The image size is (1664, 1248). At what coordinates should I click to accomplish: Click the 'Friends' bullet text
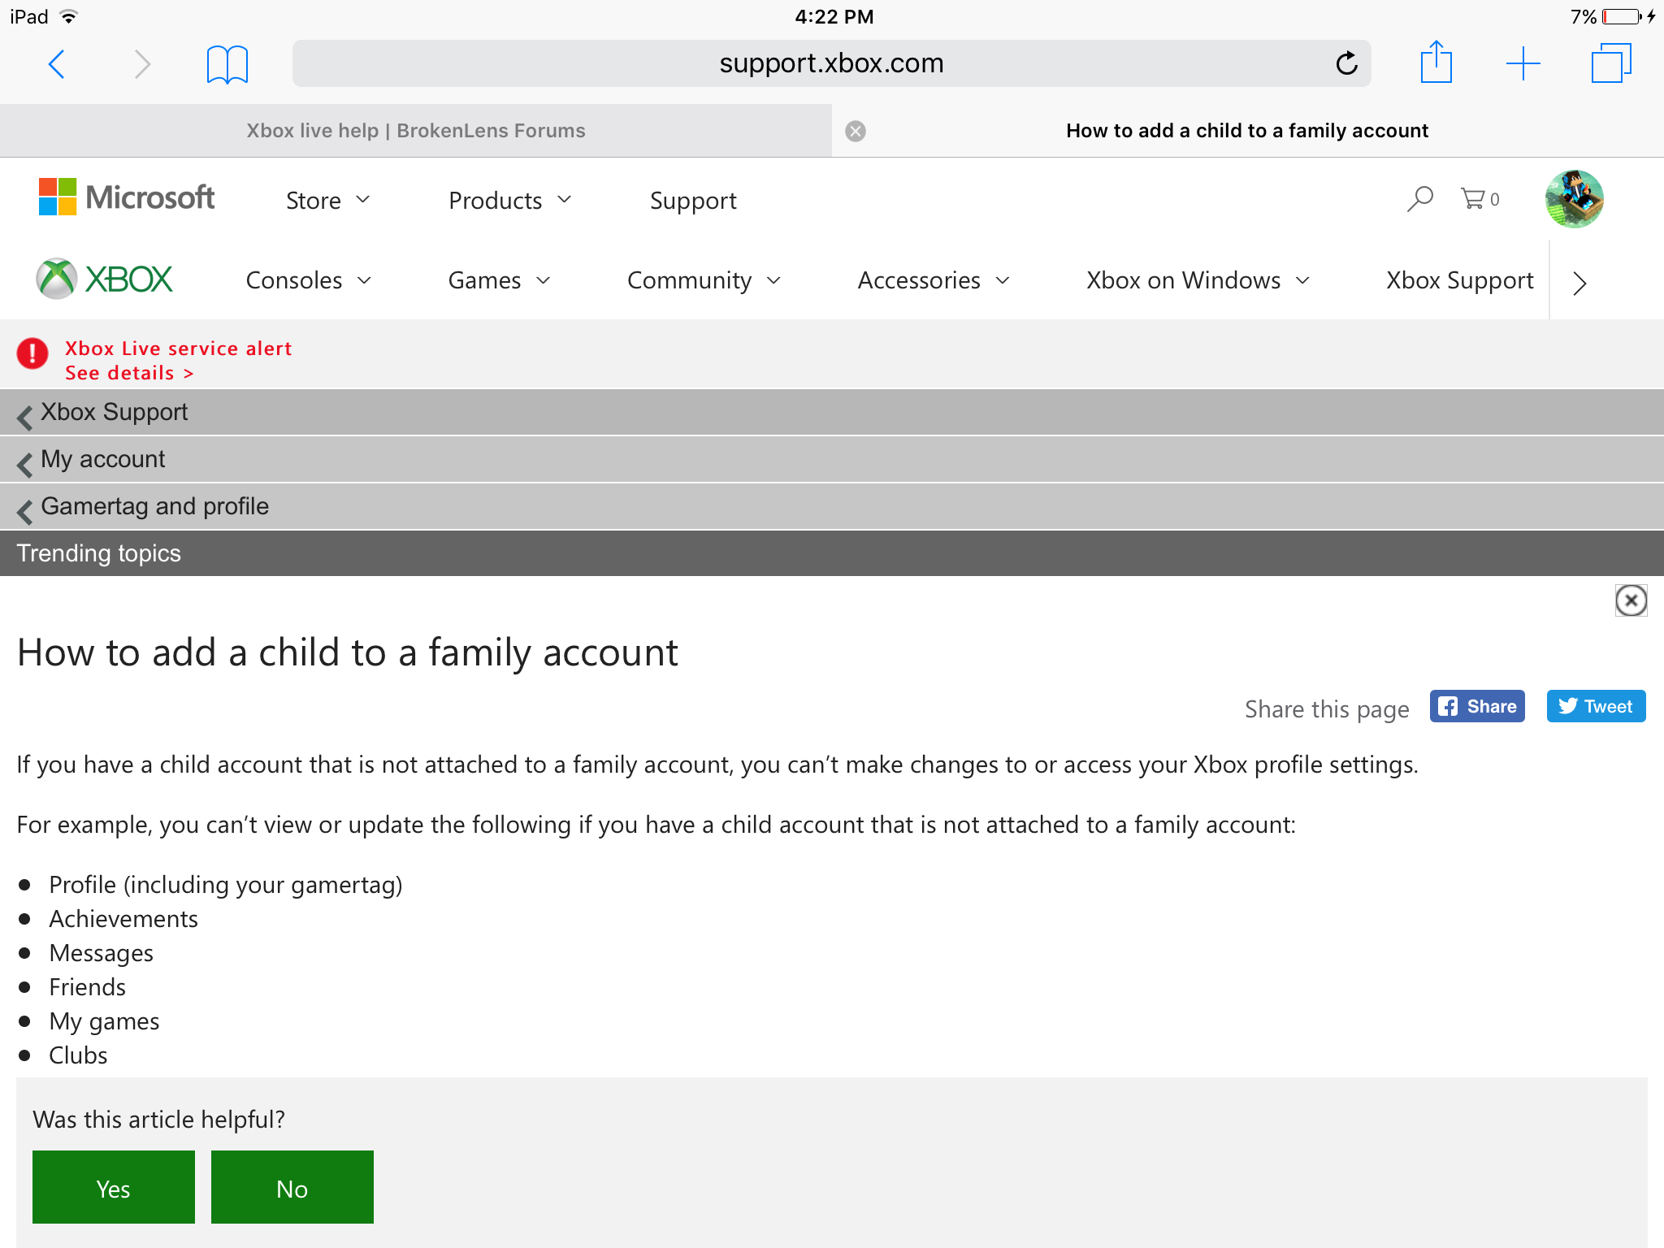point(87,987)
